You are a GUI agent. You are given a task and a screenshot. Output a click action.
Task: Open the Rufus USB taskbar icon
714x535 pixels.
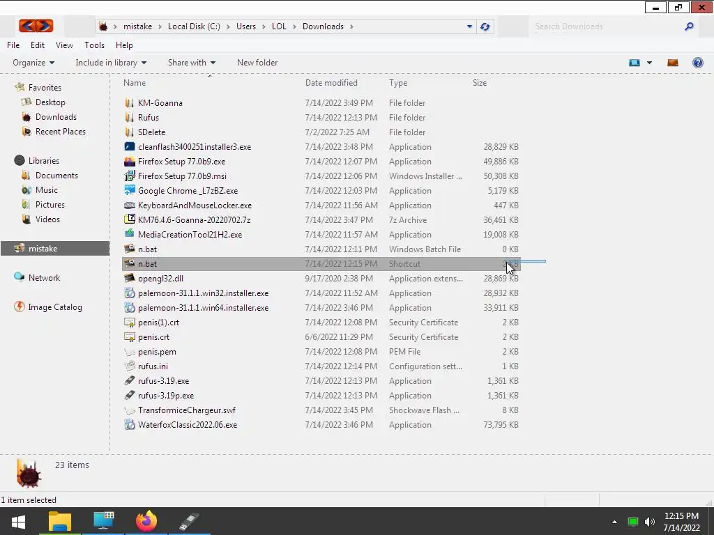tap(189, 521)
